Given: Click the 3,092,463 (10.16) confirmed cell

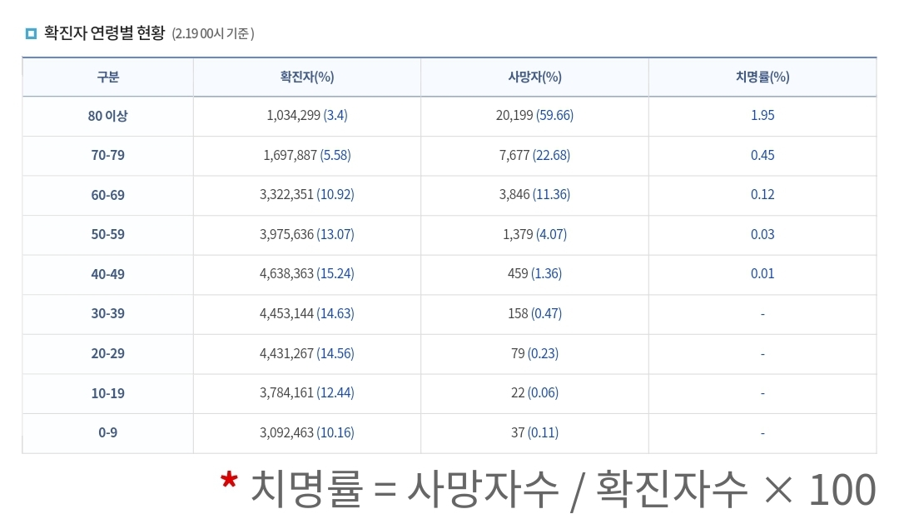Looking at the screenshot, I should [306, 432].
